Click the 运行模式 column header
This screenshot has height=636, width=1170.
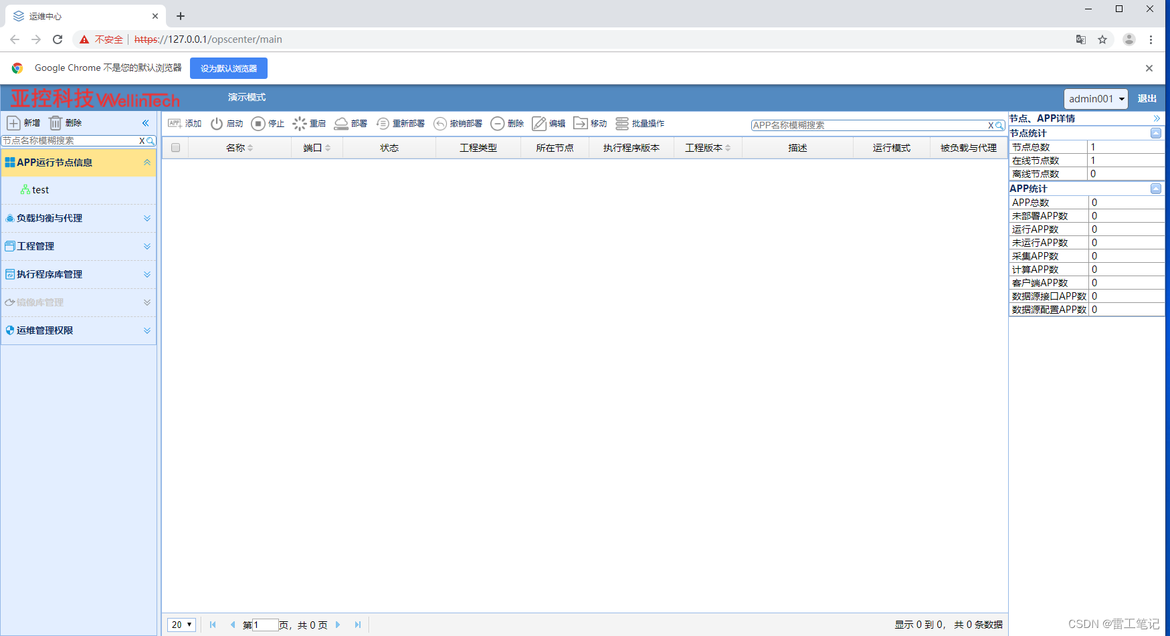coord(892,148)
